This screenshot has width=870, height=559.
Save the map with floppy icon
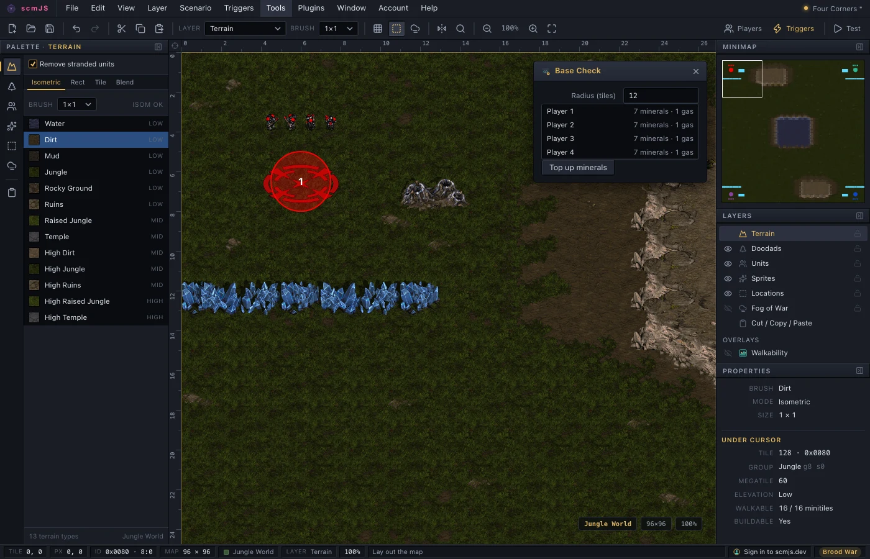[50, 29]
